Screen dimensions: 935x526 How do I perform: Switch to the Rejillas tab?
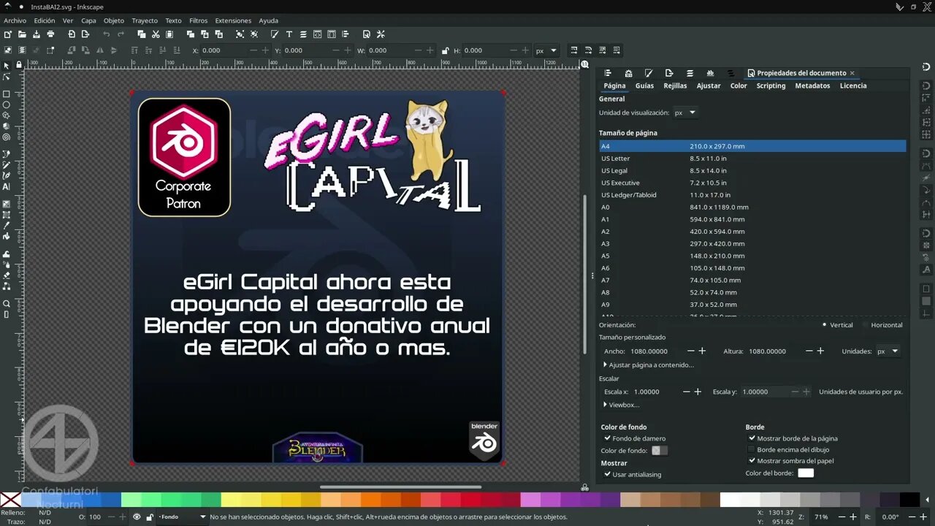tap(675, 85)
